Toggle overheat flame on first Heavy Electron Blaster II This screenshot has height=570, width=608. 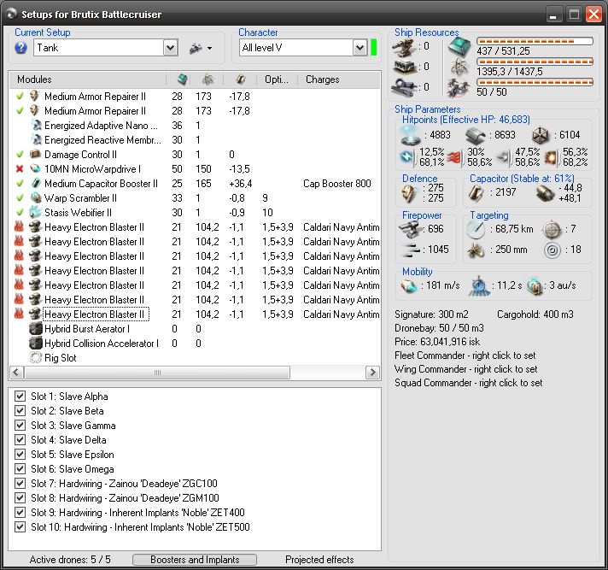coord(19,227)
